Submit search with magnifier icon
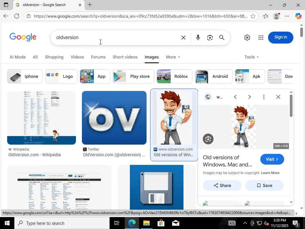Viewport: 305px width, 229px height. coord(222,37)
